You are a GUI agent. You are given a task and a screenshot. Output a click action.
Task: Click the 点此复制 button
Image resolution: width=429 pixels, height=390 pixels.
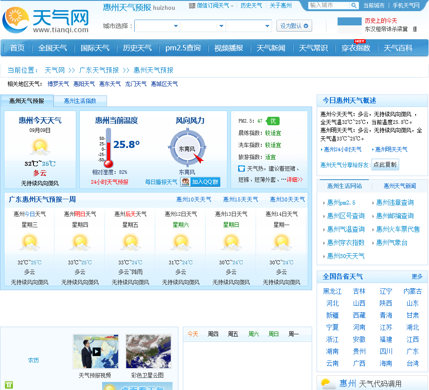pos(385,164)
